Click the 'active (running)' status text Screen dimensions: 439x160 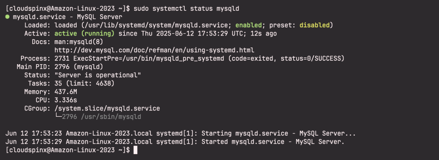pyautogui.click(x=84, y=33)
